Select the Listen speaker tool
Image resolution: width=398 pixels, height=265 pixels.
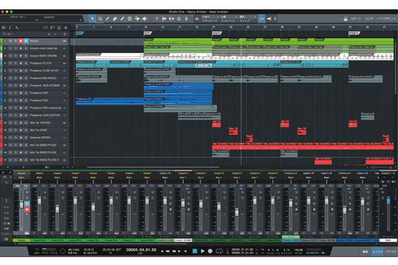click(x=145, y=19)
